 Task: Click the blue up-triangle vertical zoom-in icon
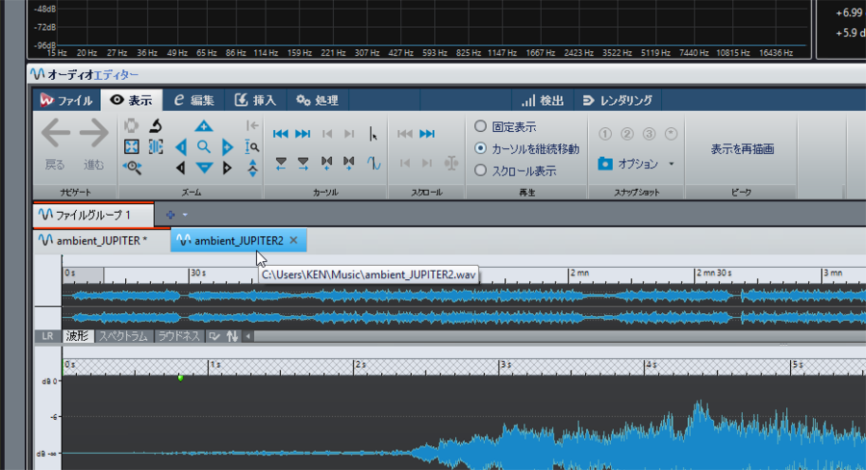(x=204, y=126)
